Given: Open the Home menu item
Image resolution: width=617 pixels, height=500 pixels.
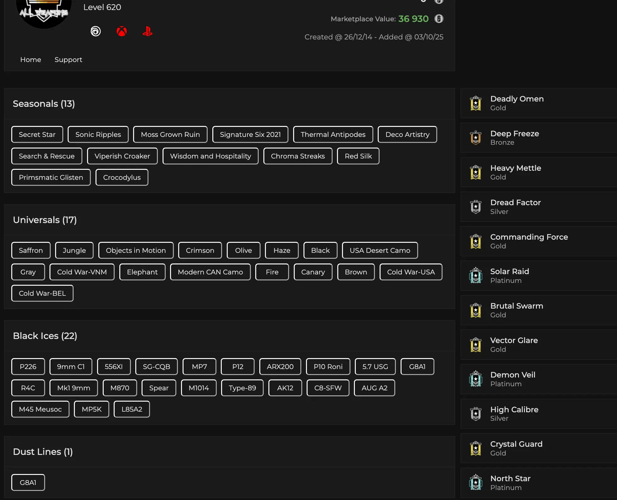Looking at the screenshot, I should click(31, 60).
